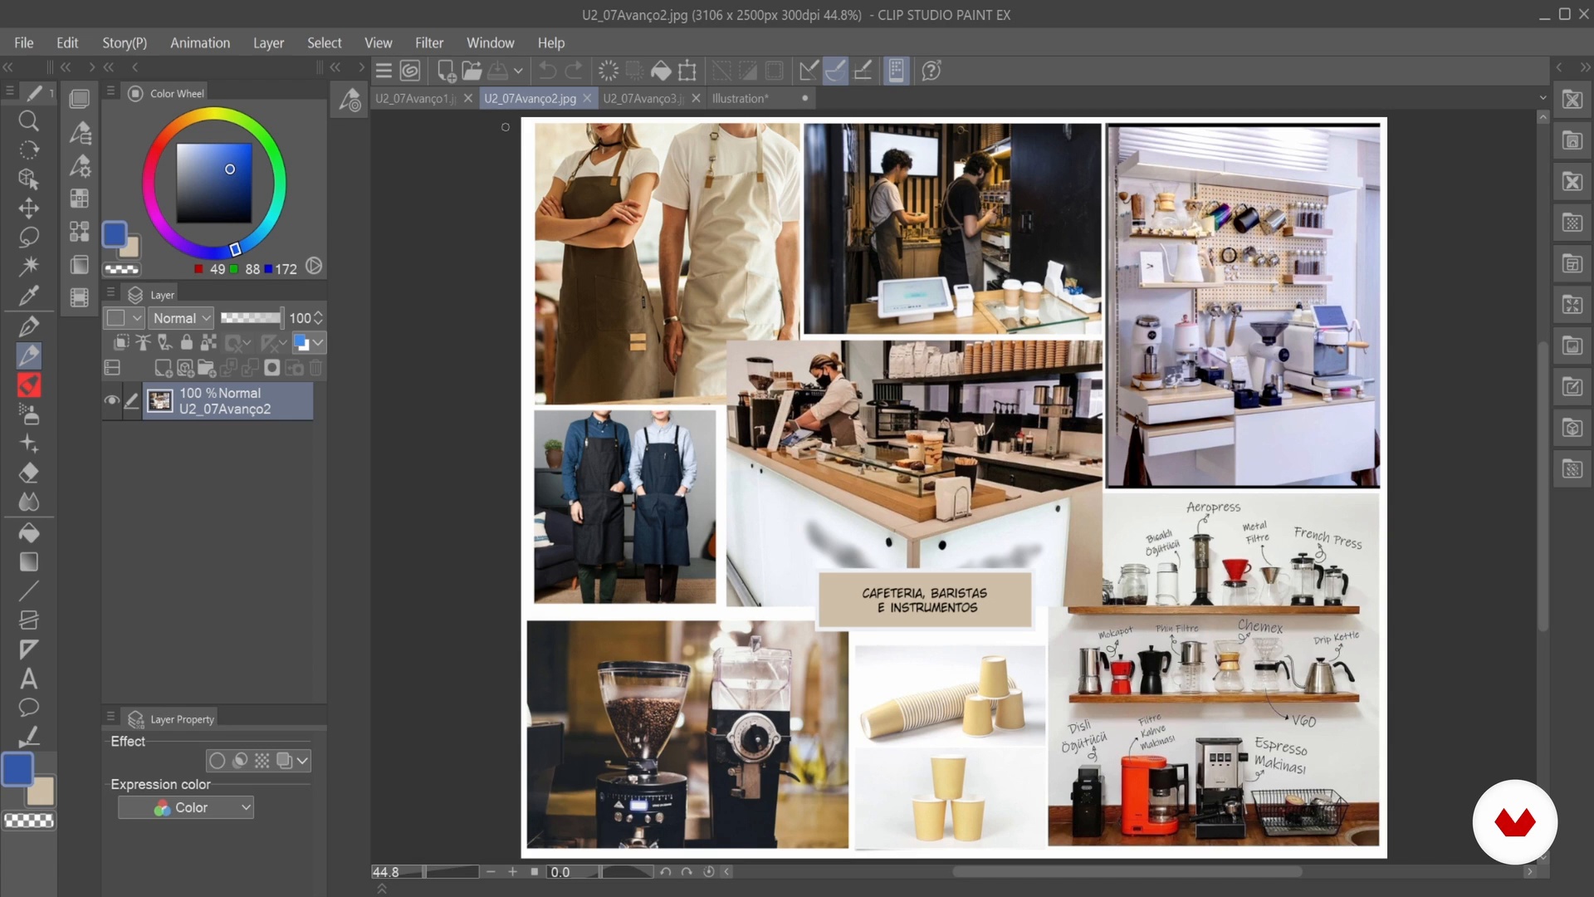Select the Auto select magic wand tool
This screenshot has width=1594, height=897.
[28, 266]
